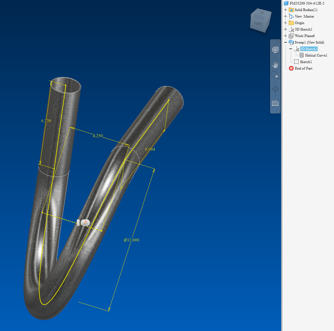The height and width of the screenshot is (331, 334).
Task: Click the Work Plane6 icon in the tree
Action: 292,36
